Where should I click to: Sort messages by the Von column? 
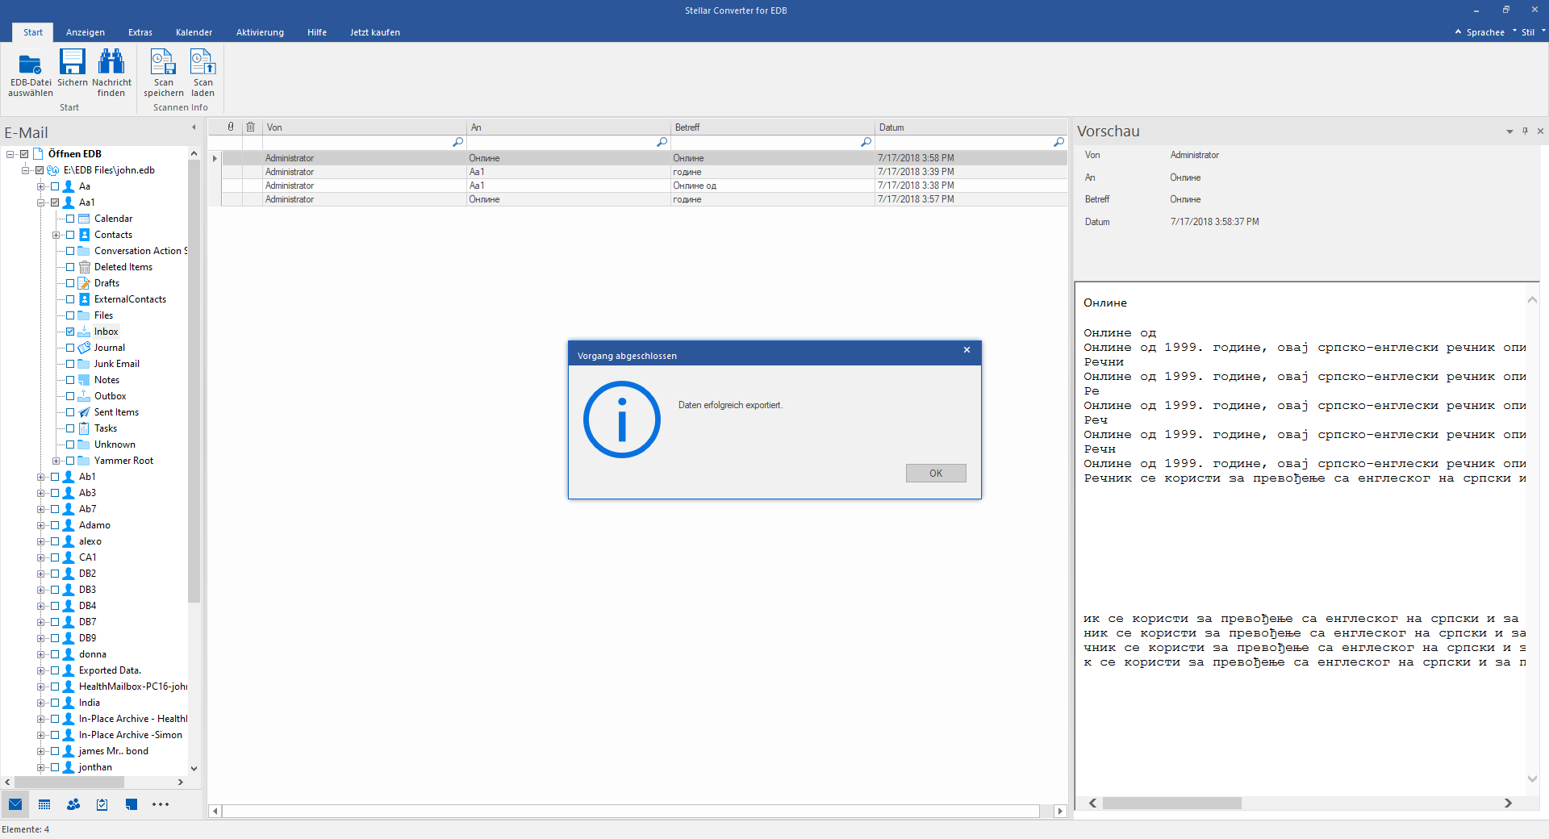365,127
